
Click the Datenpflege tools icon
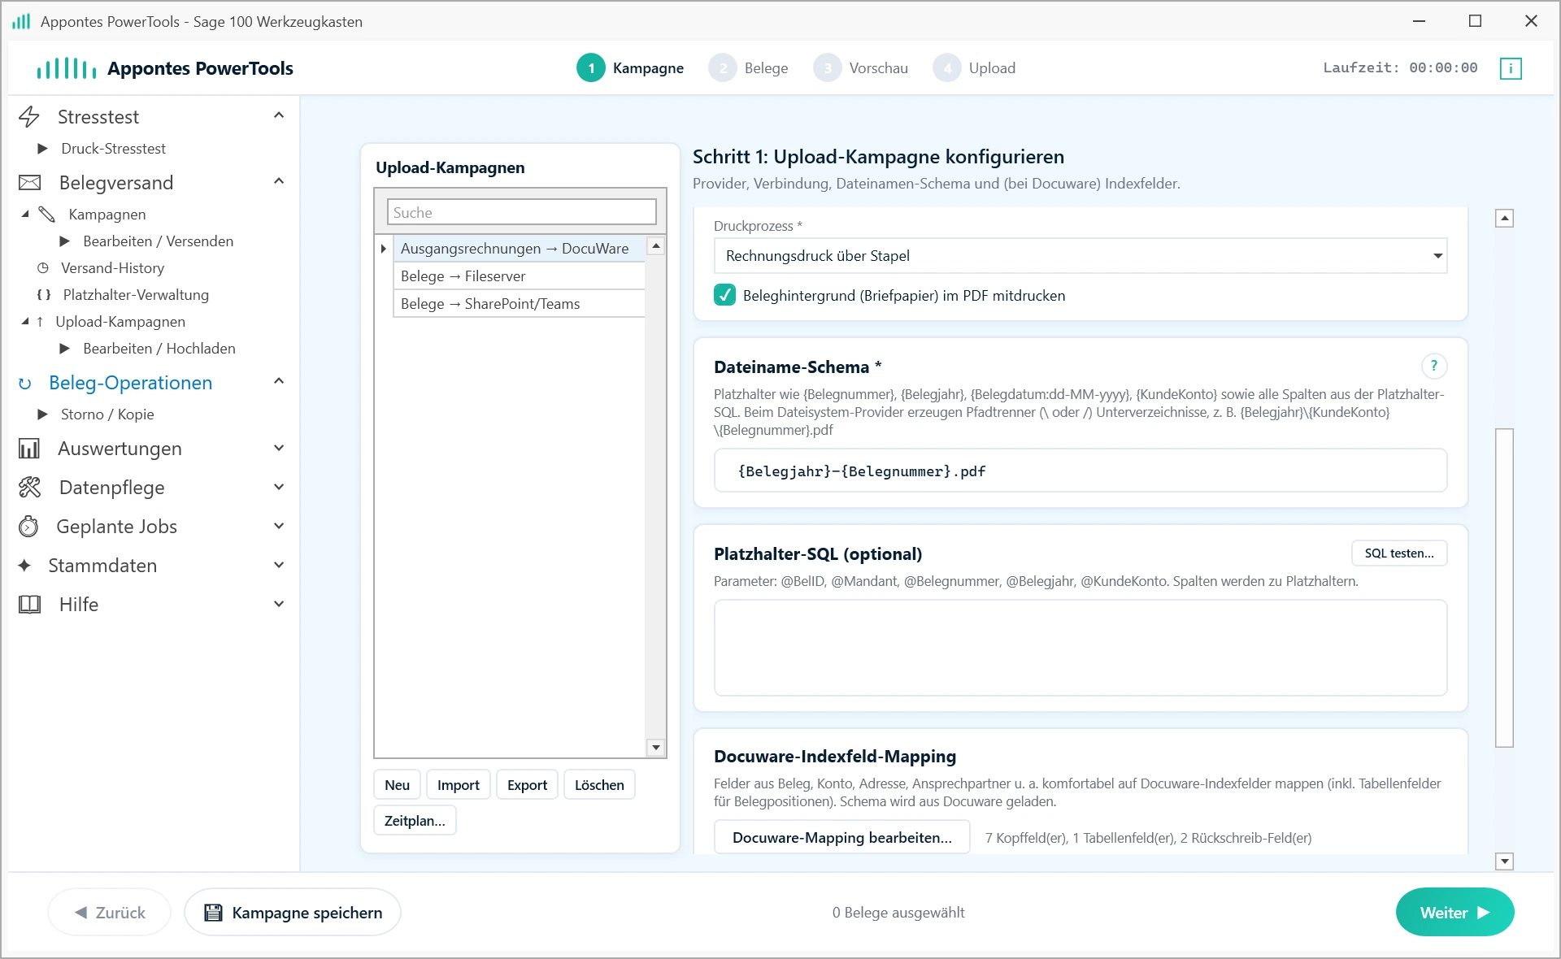[30, 488]
